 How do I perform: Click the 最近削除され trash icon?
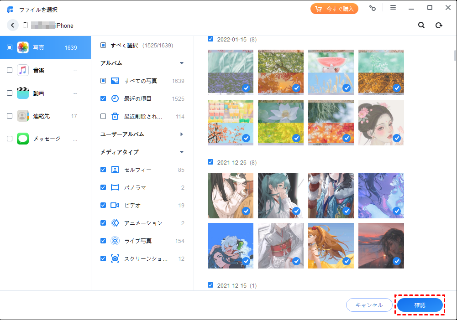(x=115, y=116)
